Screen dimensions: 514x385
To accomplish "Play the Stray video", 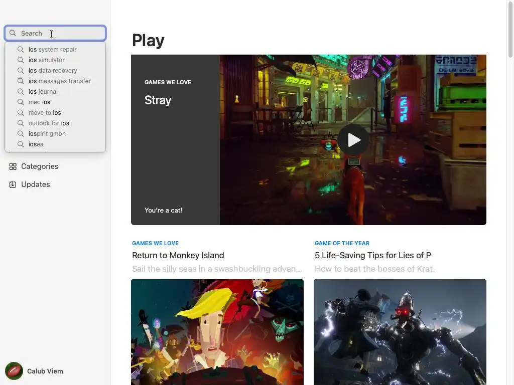I will [353, 140].
